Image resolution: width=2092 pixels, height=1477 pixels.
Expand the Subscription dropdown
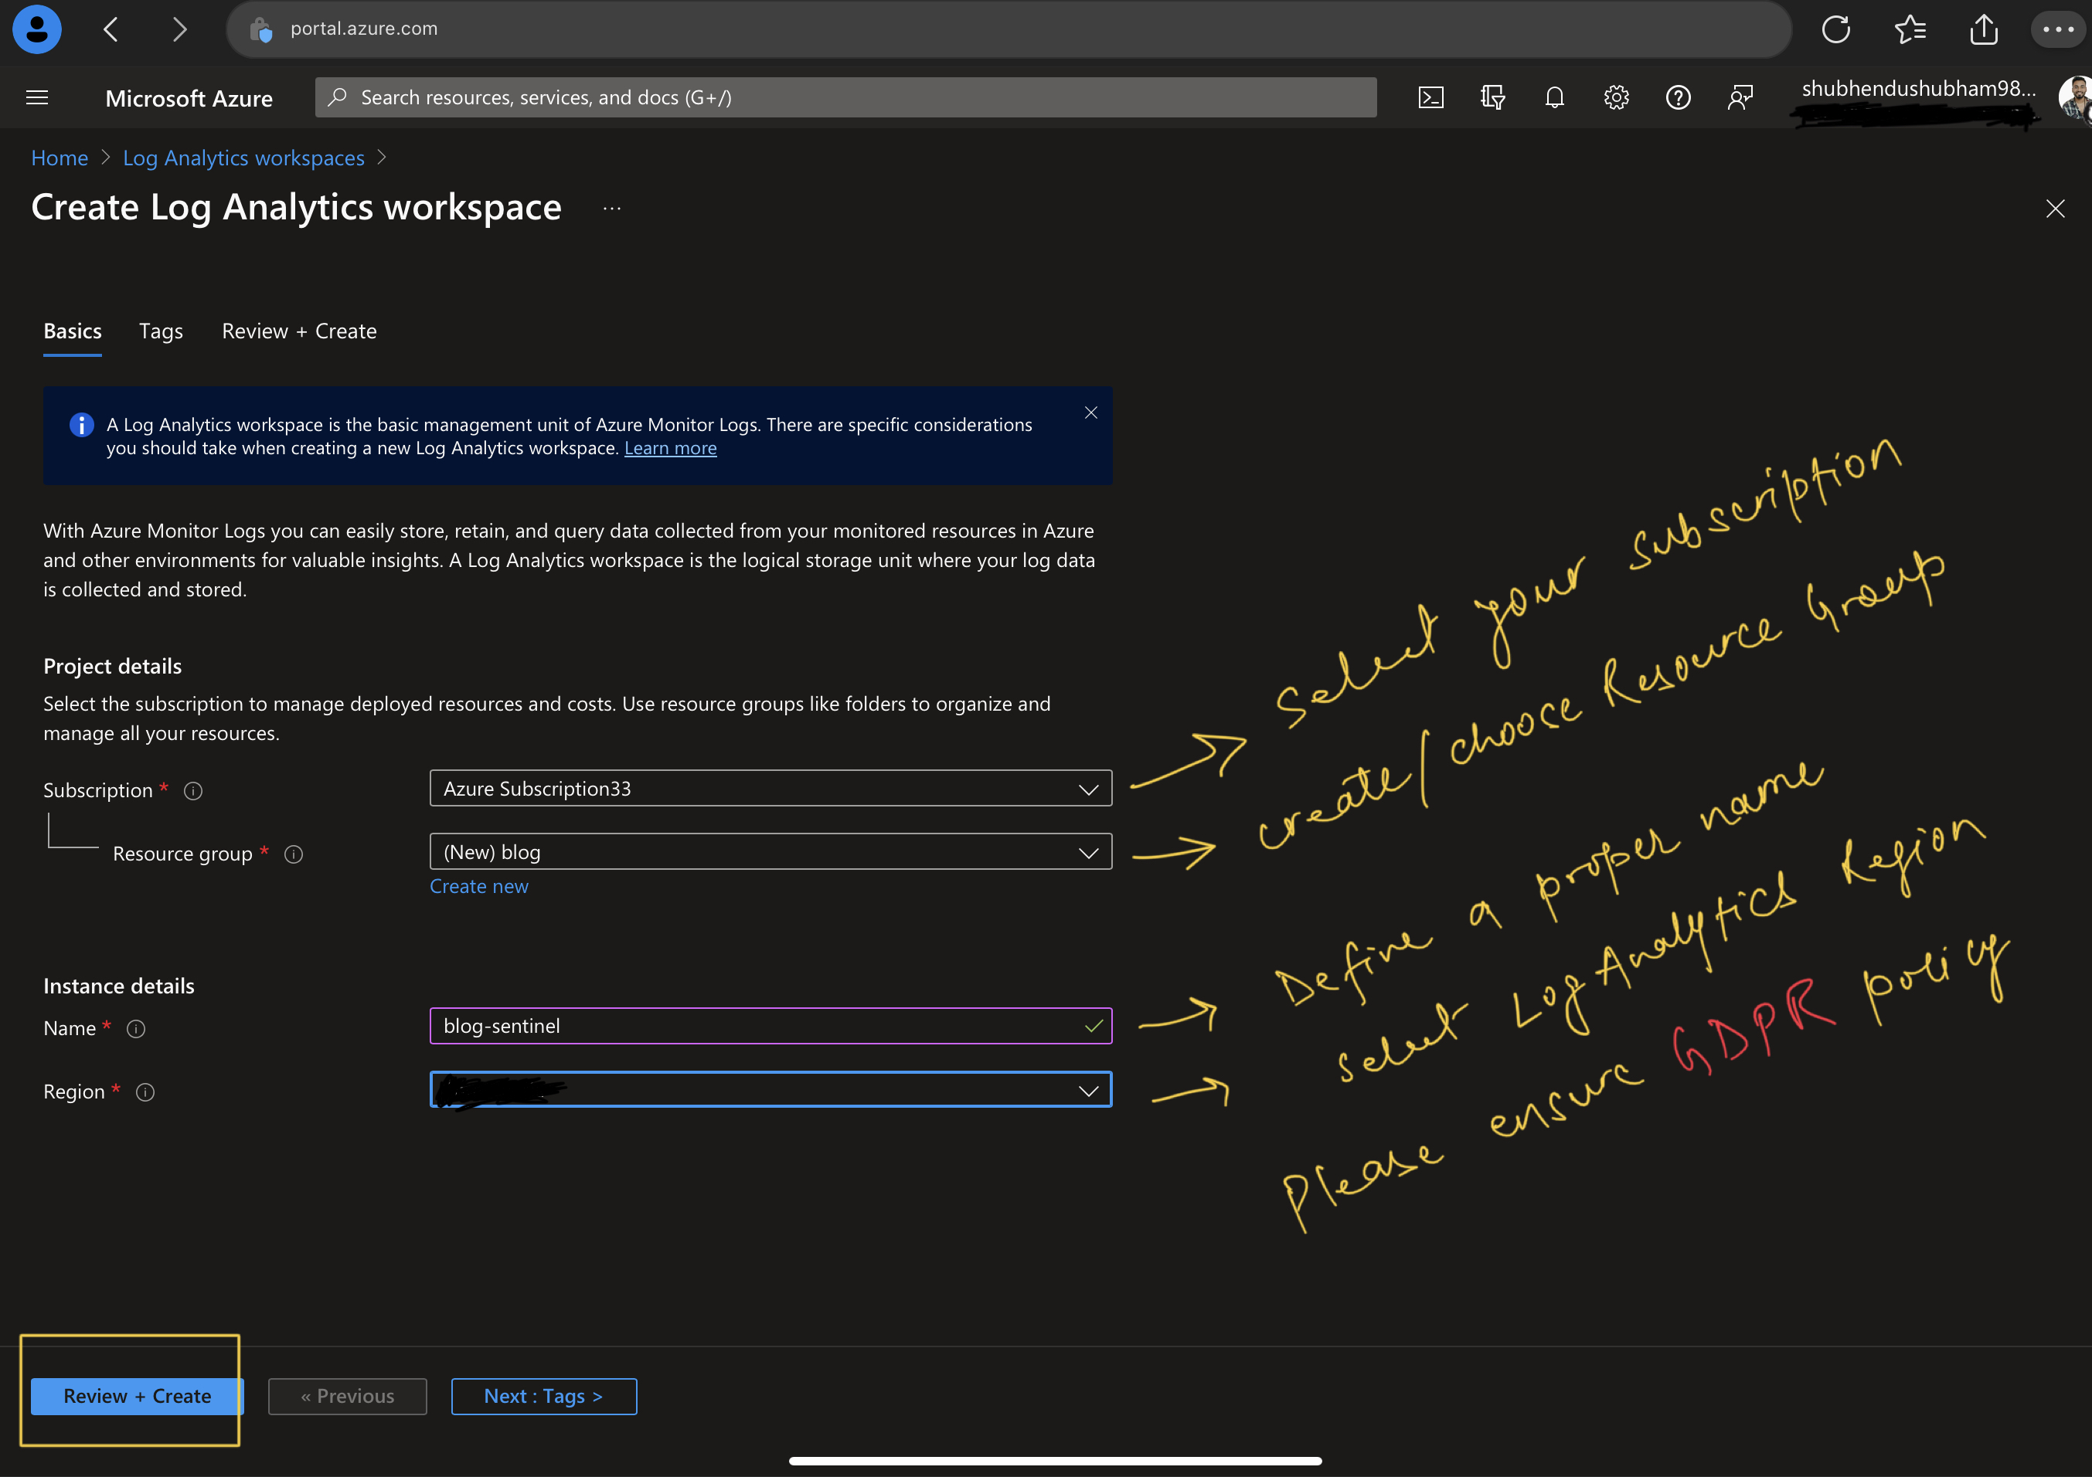coord(770,789)
